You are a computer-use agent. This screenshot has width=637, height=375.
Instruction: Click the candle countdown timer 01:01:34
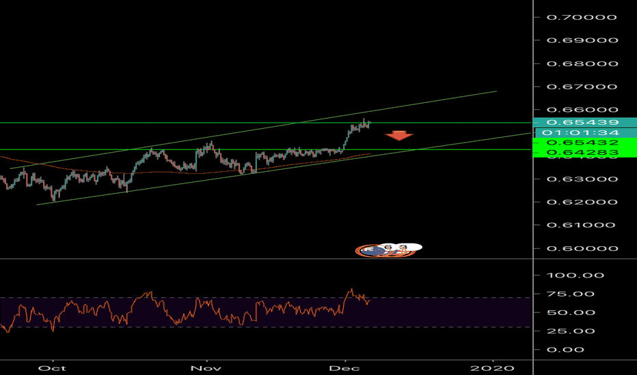(584, 132)
